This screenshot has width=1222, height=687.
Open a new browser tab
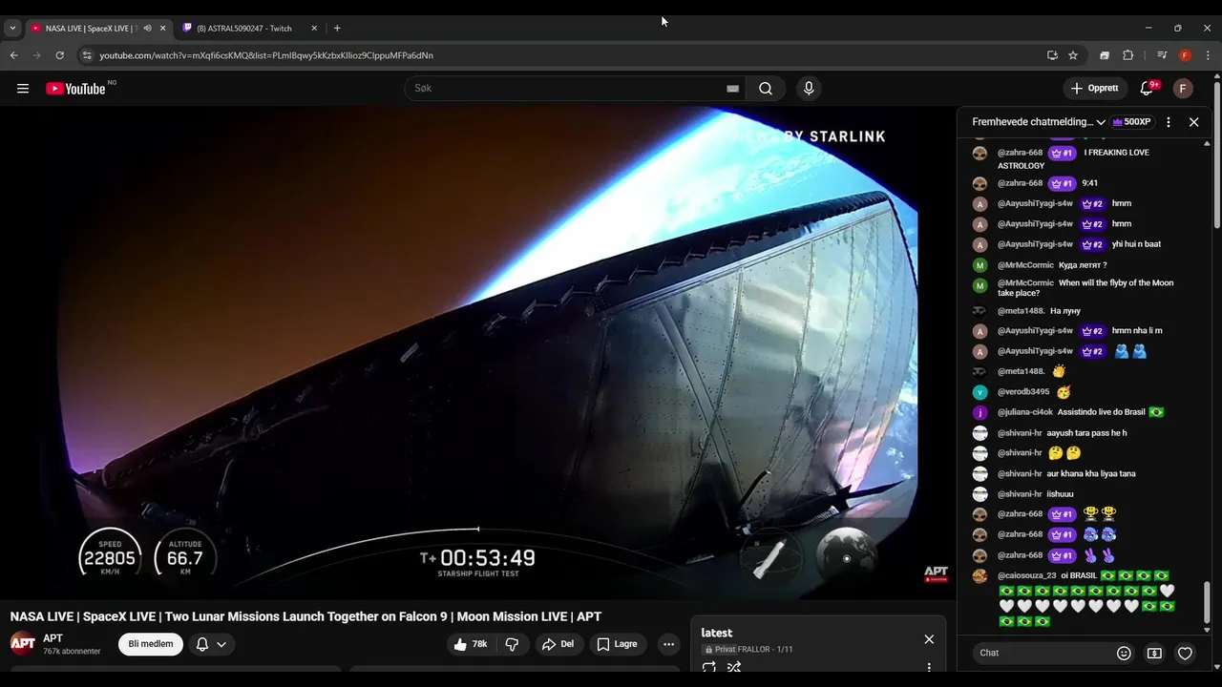[x=337, y=28]
